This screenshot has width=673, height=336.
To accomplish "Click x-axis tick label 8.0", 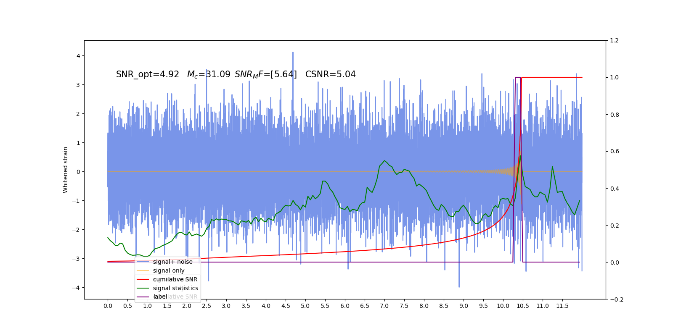I will click(x=424, y=306).
